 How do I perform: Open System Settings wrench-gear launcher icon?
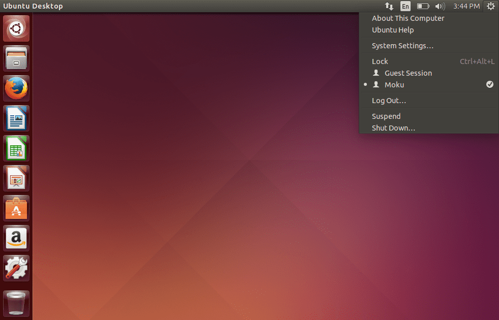[x=16, y=268]
